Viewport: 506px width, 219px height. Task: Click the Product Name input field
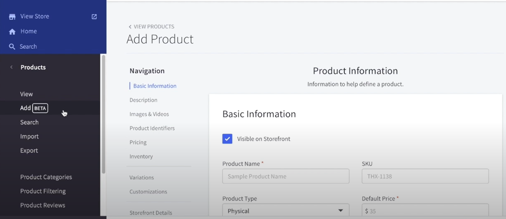286,176
